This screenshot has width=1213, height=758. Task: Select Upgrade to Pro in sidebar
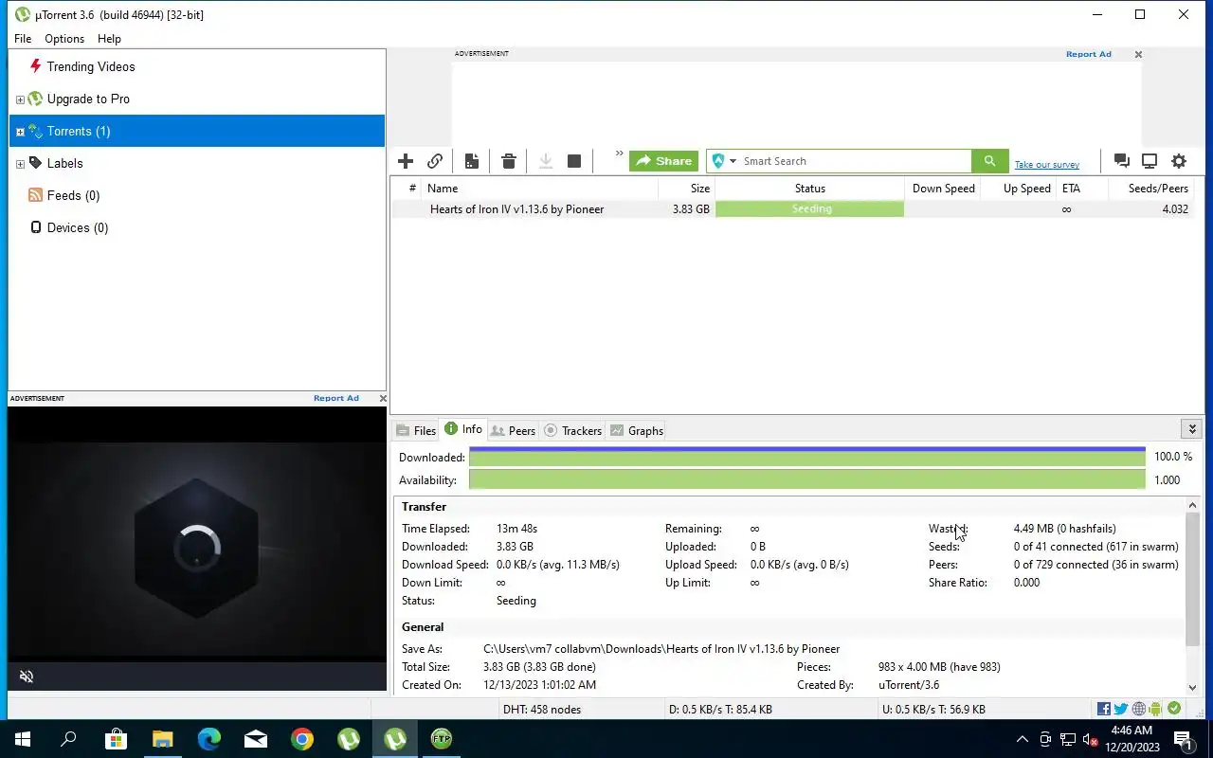pos(88,99)
